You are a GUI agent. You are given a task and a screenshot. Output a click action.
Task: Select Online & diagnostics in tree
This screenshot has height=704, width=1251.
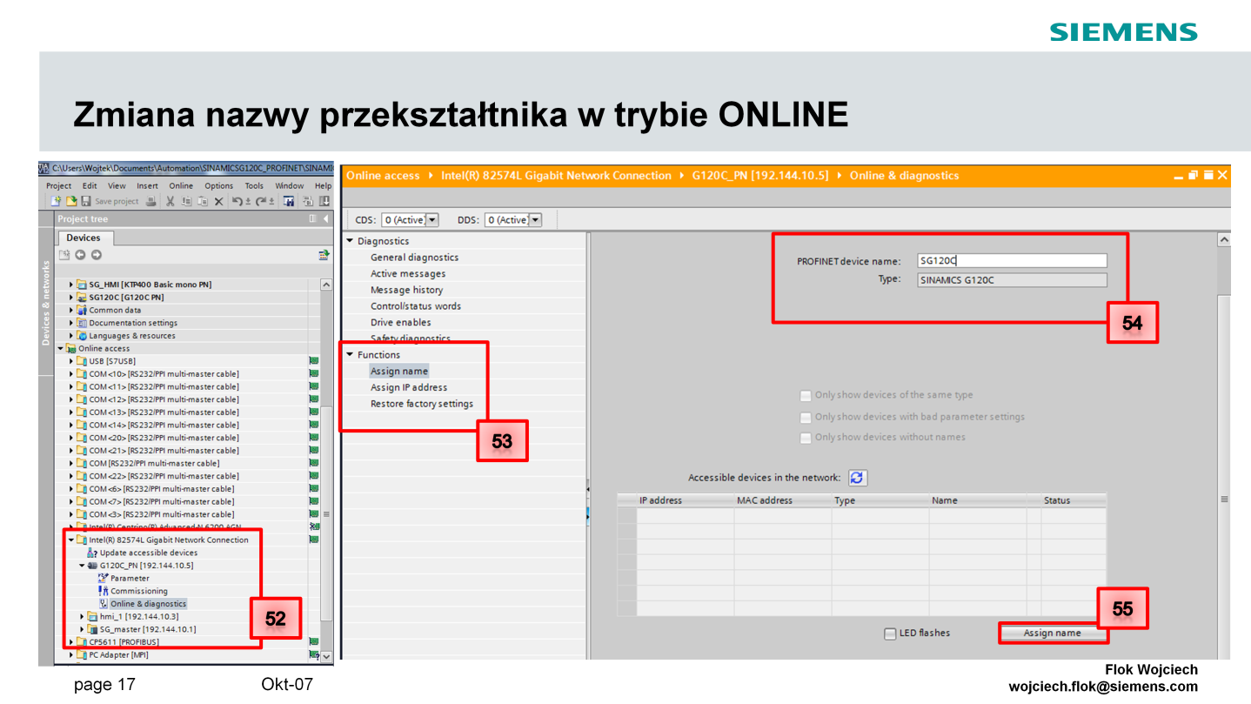(x=148, y=604)
